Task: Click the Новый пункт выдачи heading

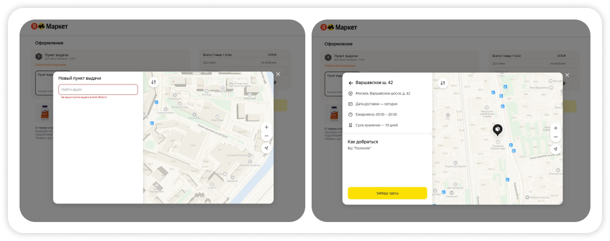Action: 80,78
